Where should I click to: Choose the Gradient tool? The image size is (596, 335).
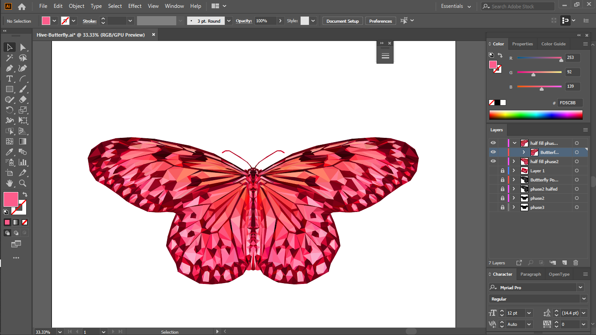tap(23, 141)
